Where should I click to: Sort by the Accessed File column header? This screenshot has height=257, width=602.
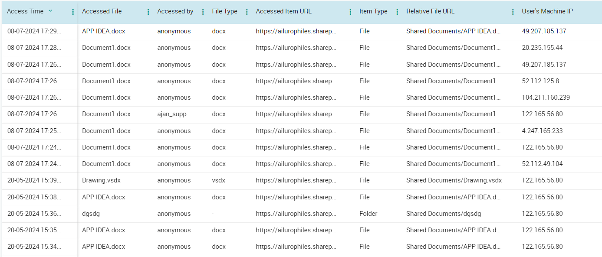(102, 11)
